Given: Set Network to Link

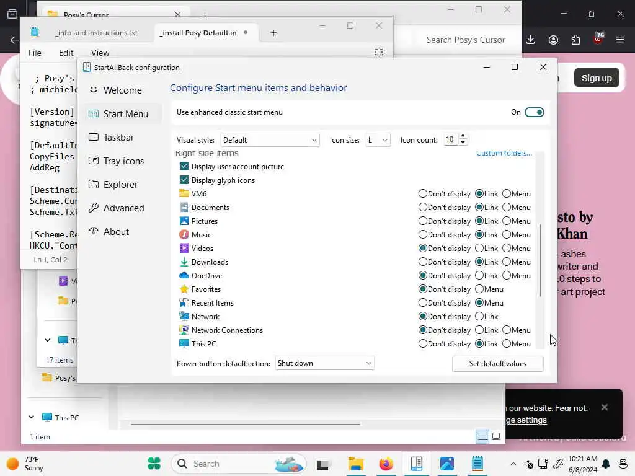Looking at the screenshot, I should [x=479, y=317].
